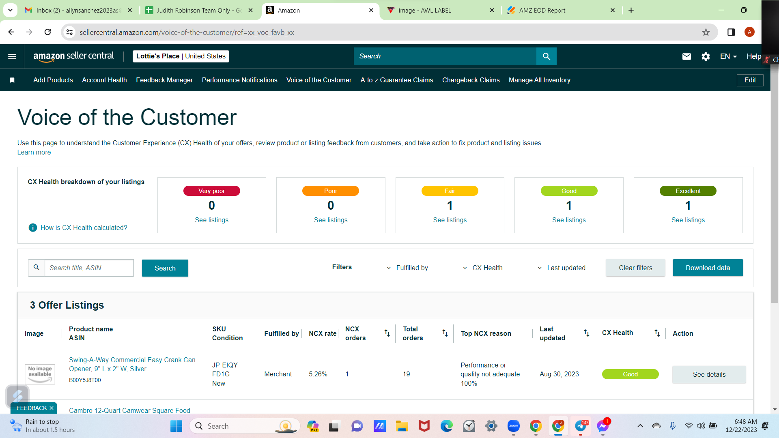Sort by Last updated column
Screen dimensions: 779x438
[x=586, y=333]
